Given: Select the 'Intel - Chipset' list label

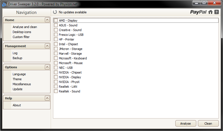Looking at the screenshot, I should pos(68,44).
